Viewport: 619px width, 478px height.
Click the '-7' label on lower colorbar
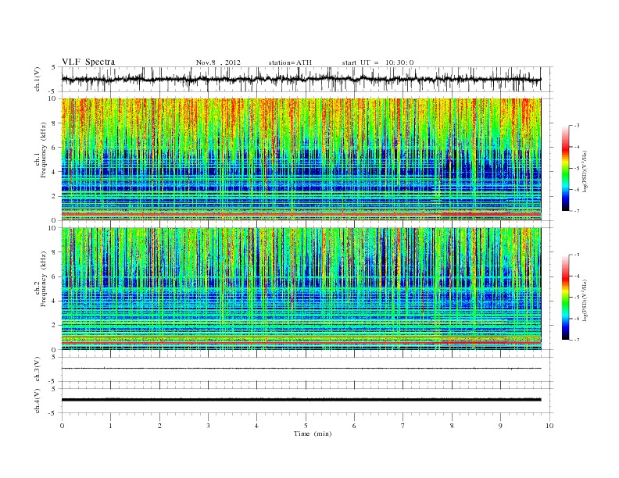(x=577, y=340)
